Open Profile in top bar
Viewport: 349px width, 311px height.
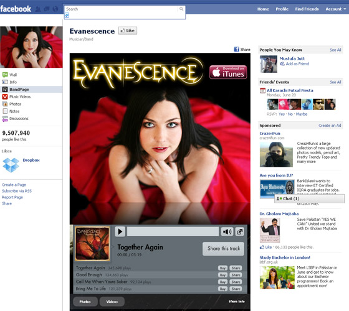[282, 9]
